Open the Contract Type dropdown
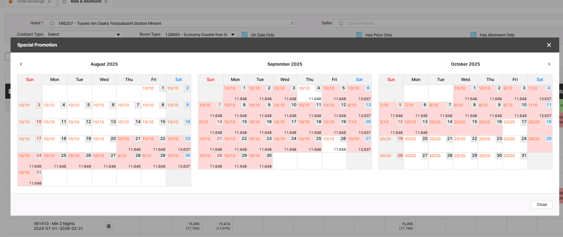Image resolution: width=563 pixels, height=237 pixels. pos(84,34)
